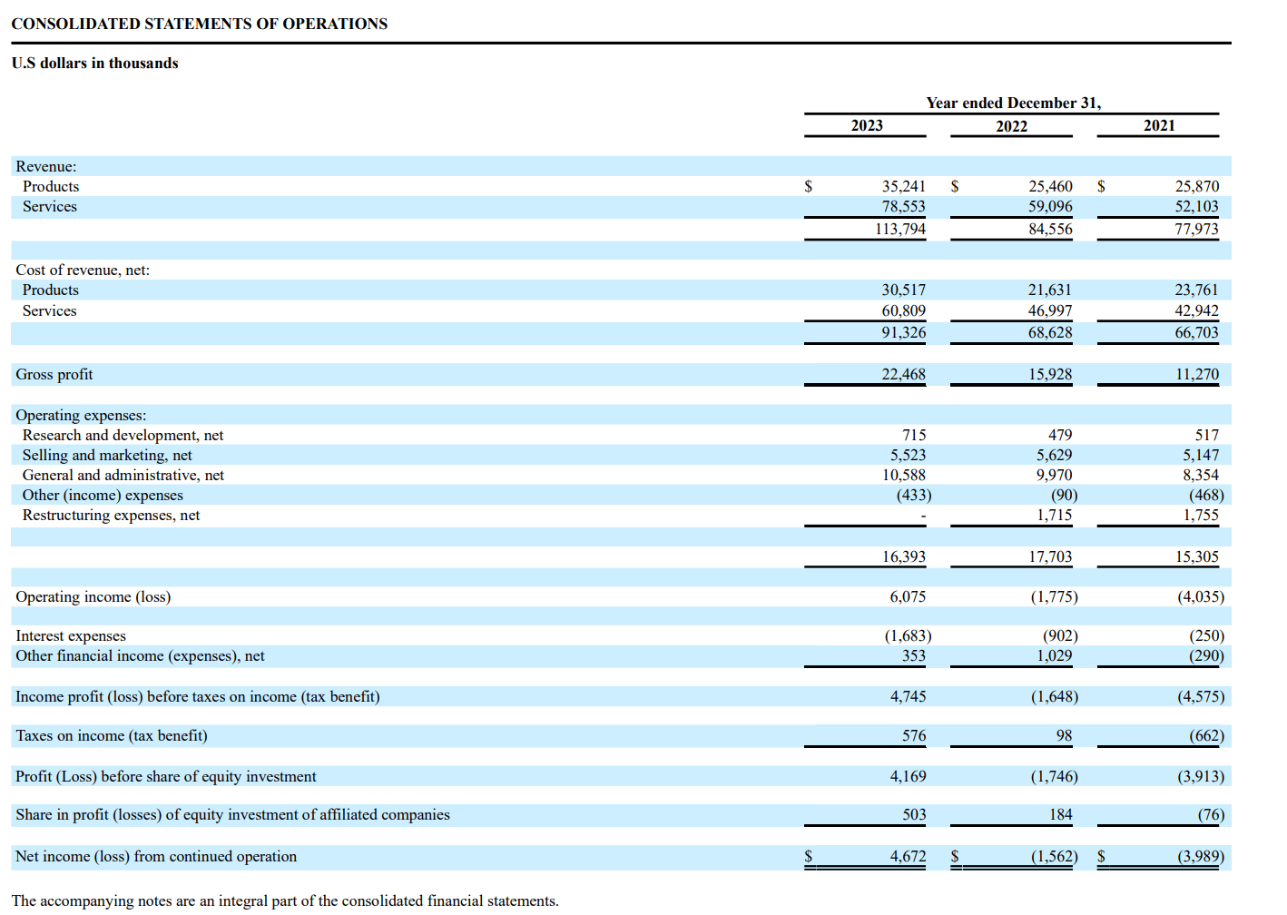Select the U.S dollars in thousands subtitle
The height and width of the screenshot is (915, 1287).
(94, 63)
